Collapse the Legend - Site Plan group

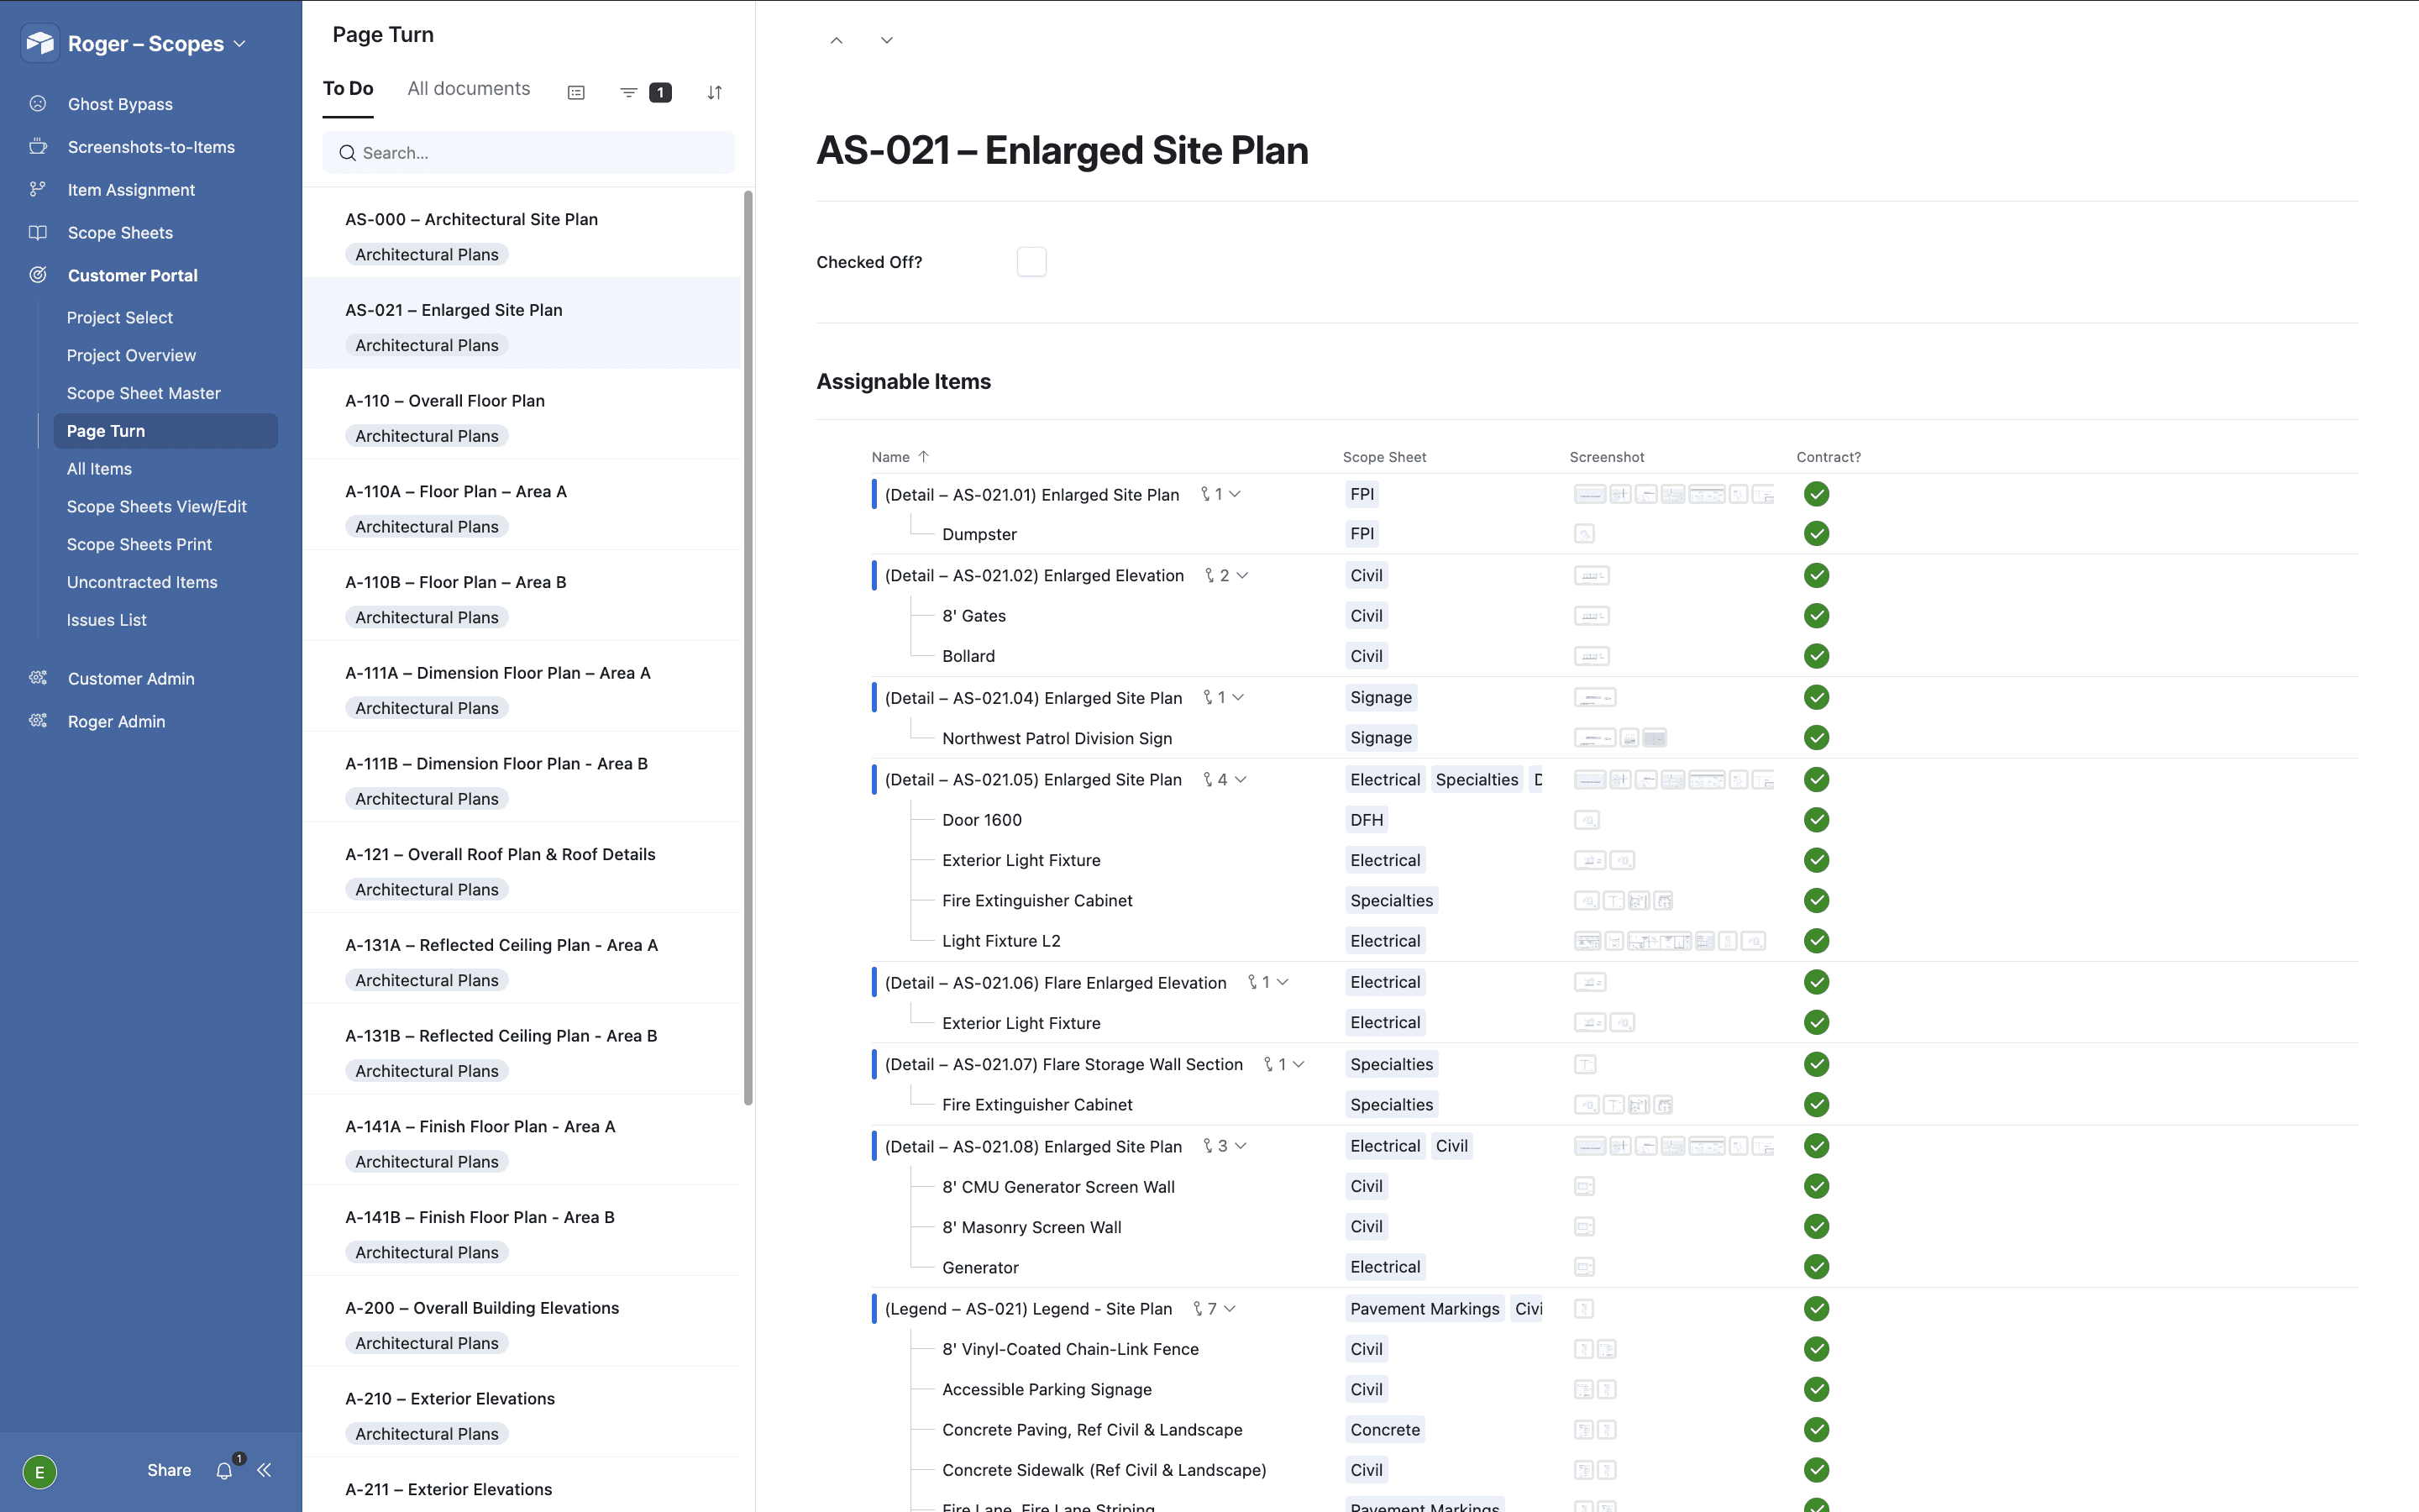(x=1230, y=1308)
